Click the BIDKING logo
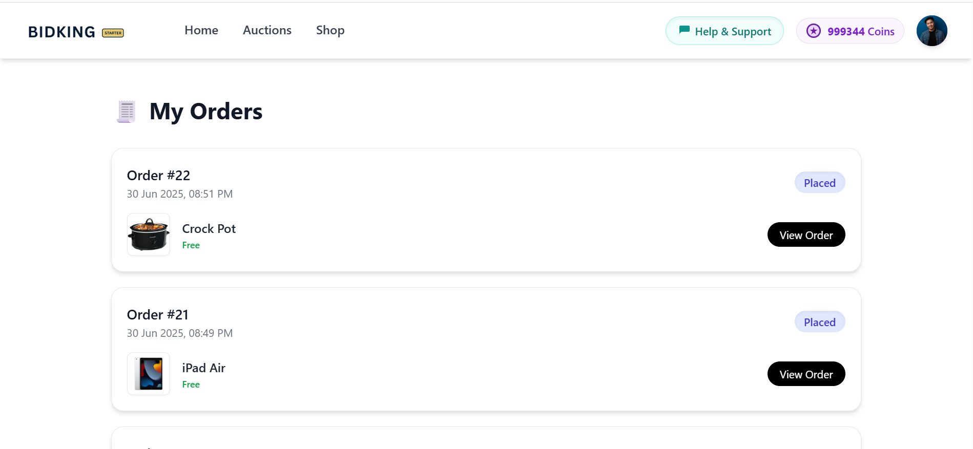973x449 pixels. pyautogui.click(x=61, y=32)
